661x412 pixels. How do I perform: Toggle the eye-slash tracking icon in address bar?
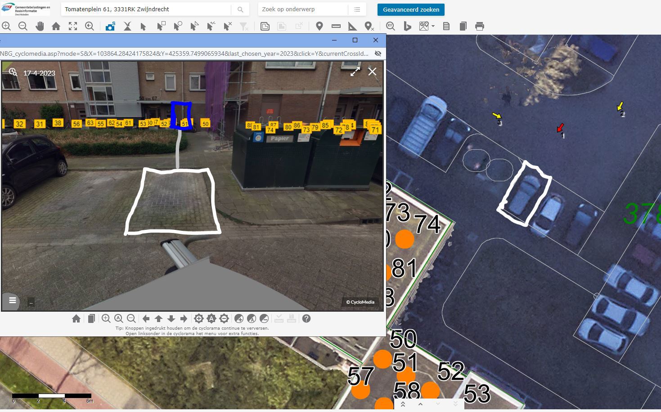pyautogui.click(x=378, y=54)
